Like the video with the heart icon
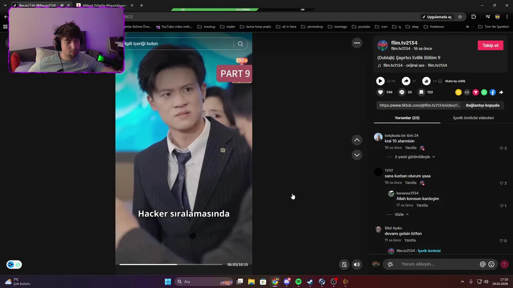 [x=380, y=92]
